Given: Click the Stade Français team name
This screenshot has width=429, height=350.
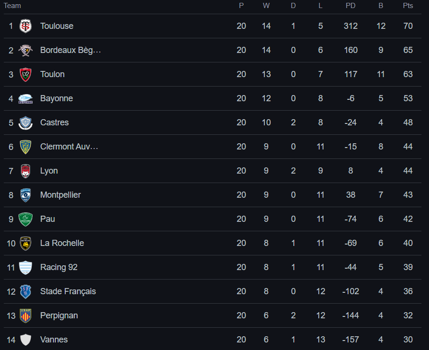Looking at the screenshot, I should pos(68,291).
